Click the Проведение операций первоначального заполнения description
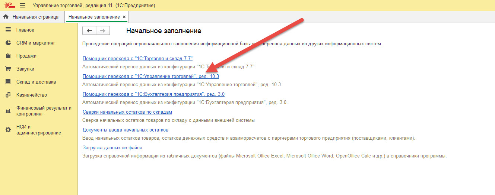The height and width of the screenshot is (195, 495). pos(232,44)
